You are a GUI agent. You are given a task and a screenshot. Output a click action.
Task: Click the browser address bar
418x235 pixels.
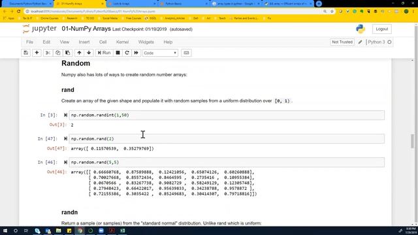click(x=173, y=11)
